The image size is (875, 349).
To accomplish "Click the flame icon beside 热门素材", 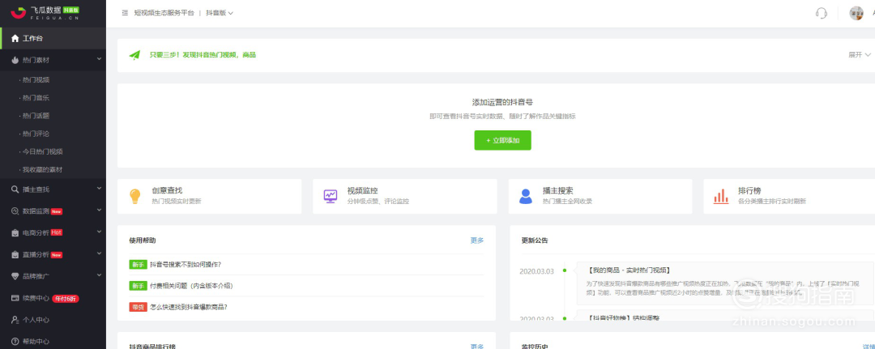I will pyautogui.click(x=15, y=60).
